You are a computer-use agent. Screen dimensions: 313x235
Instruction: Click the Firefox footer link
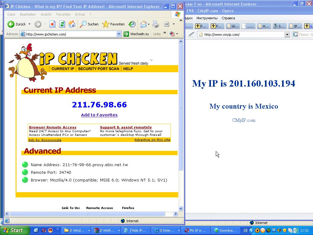pyautogui.click(x=128, y=208)
